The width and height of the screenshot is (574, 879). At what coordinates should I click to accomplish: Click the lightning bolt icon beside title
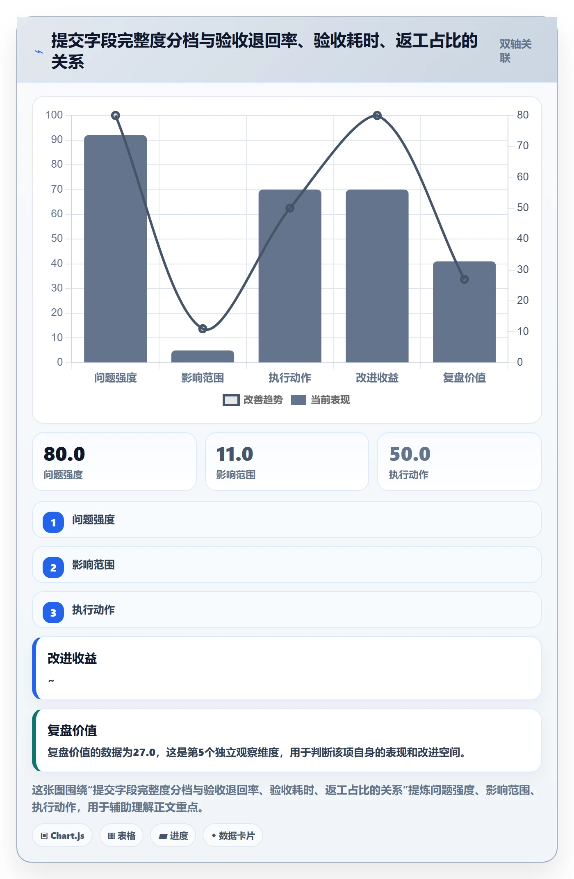coord(39,52)
